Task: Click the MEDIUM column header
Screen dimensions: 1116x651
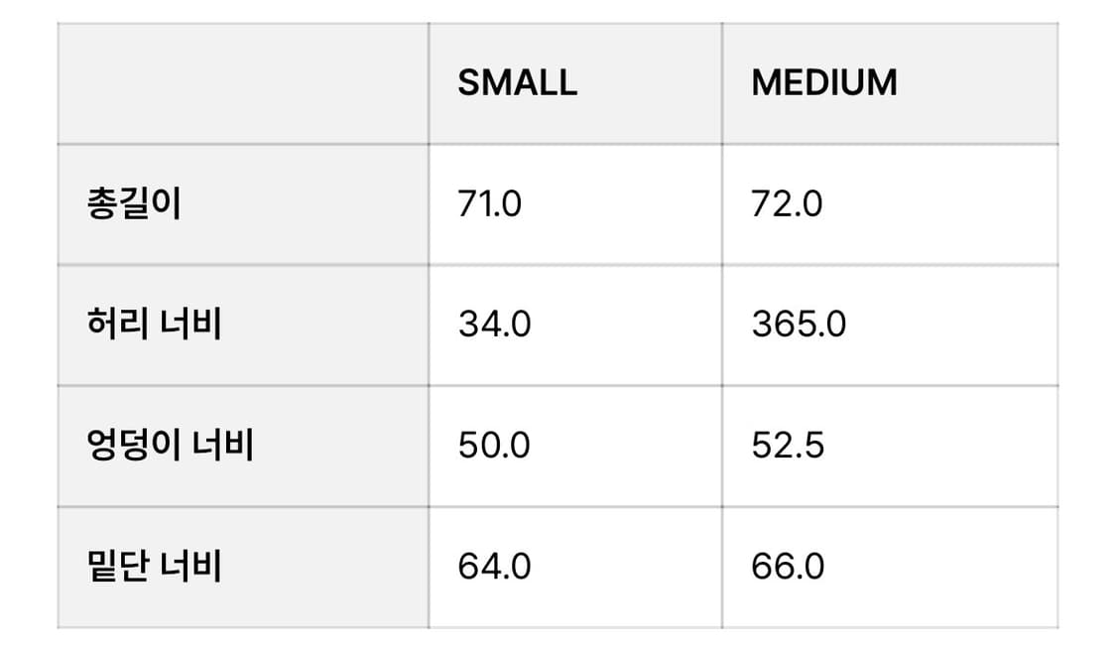Action: click(823, 83)
